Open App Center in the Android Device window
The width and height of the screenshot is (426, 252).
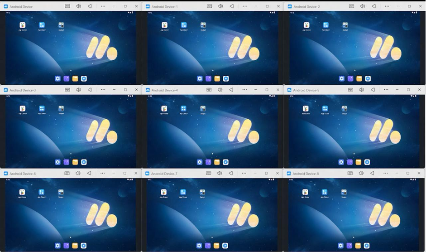[23, 25]
